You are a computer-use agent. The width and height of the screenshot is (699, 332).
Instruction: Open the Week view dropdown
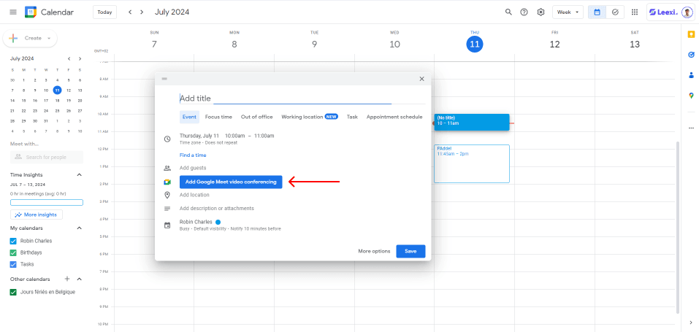(x=568, y=12)
